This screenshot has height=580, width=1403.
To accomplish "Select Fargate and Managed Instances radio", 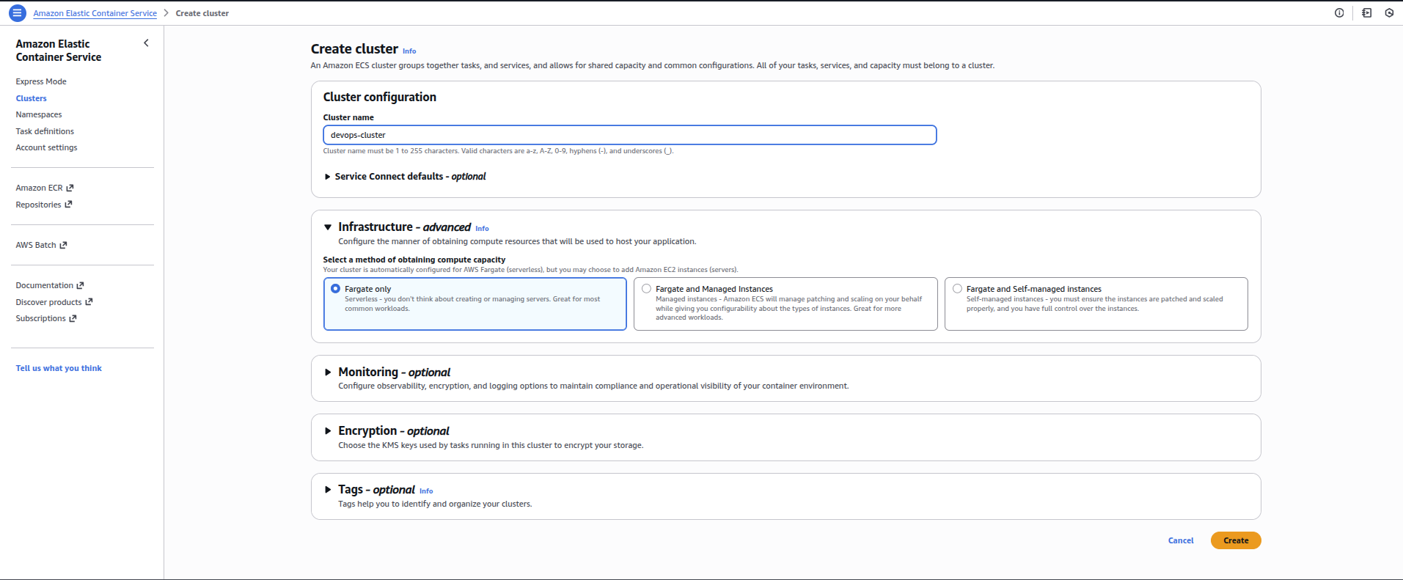I will 646,289.
